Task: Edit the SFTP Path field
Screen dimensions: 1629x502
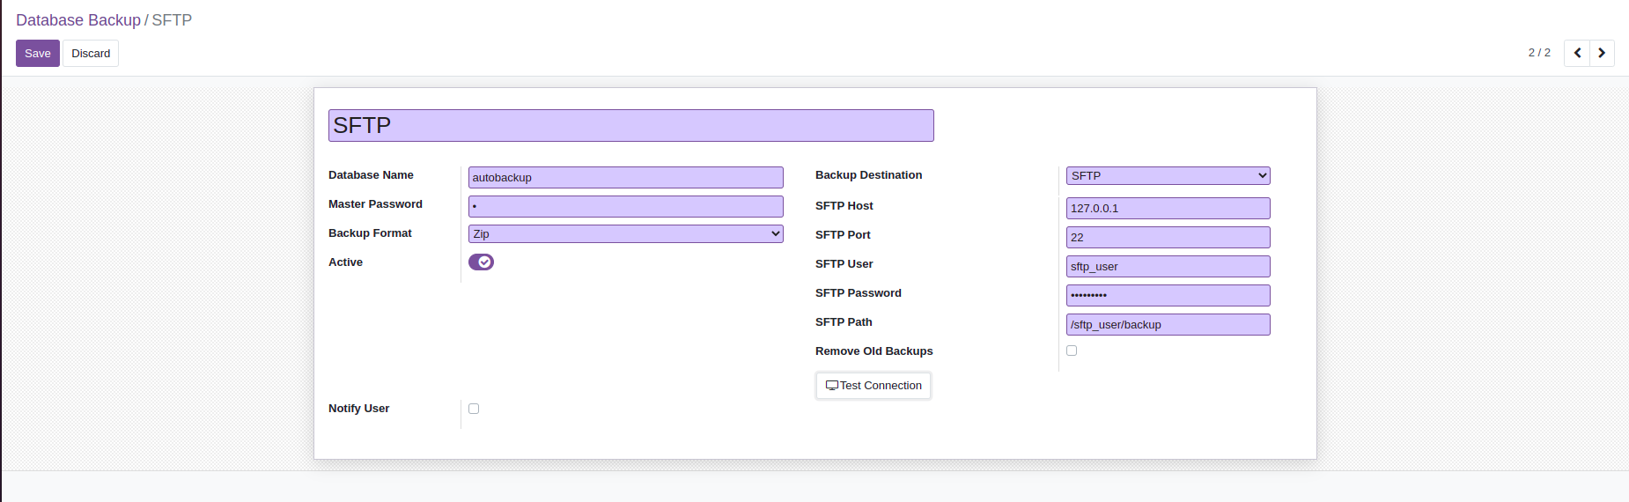Action: [1168, 325]
